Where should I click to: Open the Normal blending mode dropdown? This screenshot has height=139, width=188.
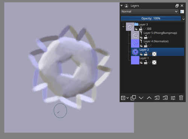tap(150, 12)
